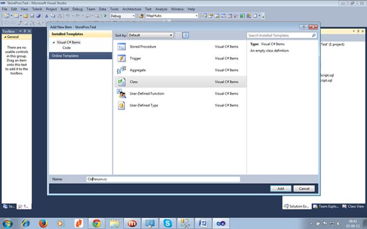
Task: Open Google Chrome from the taskbar
Action: 97,223
